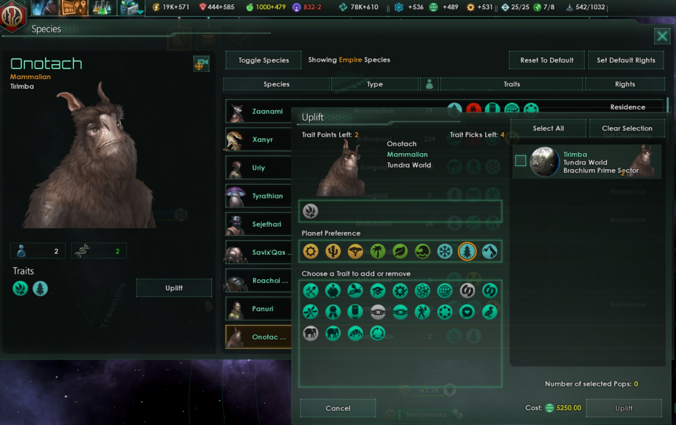Click the Select All button

coord(548,128)
